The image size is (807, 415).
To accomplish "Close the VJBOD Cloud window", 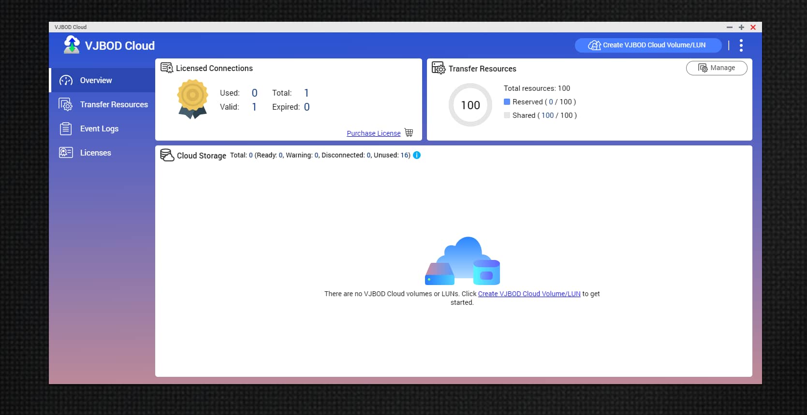I will [753, 27].
